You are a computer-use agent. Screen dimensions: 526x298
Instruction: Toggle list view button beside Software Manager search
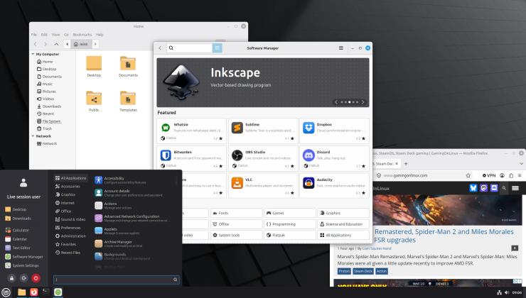coord(217,48)
